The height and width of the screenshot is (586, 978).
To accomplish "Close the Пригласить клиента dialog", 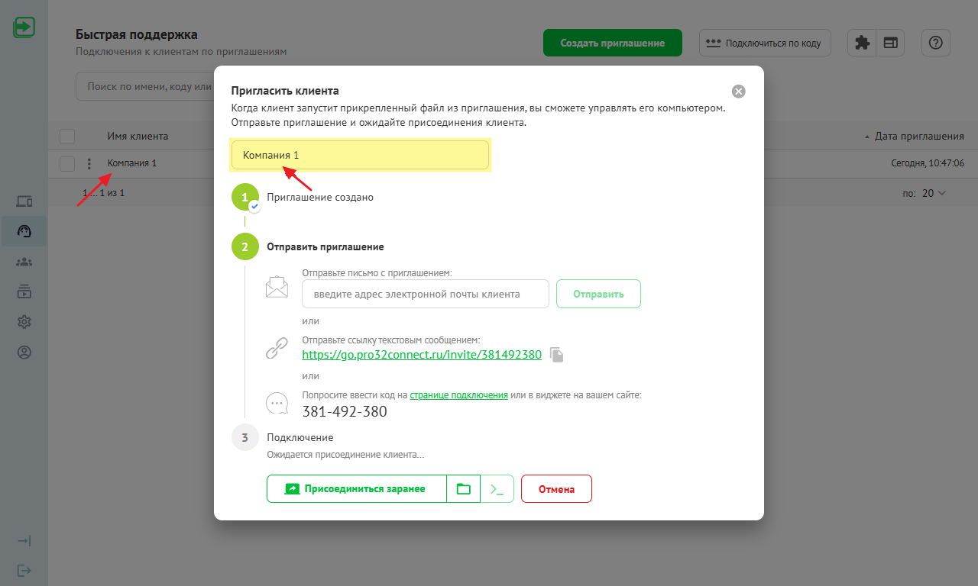I will [x=738, y=92].
